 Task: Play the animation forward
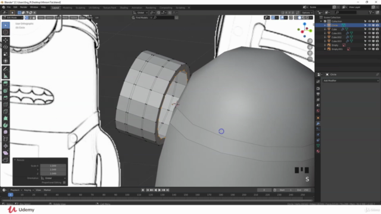tap(160, 190)
